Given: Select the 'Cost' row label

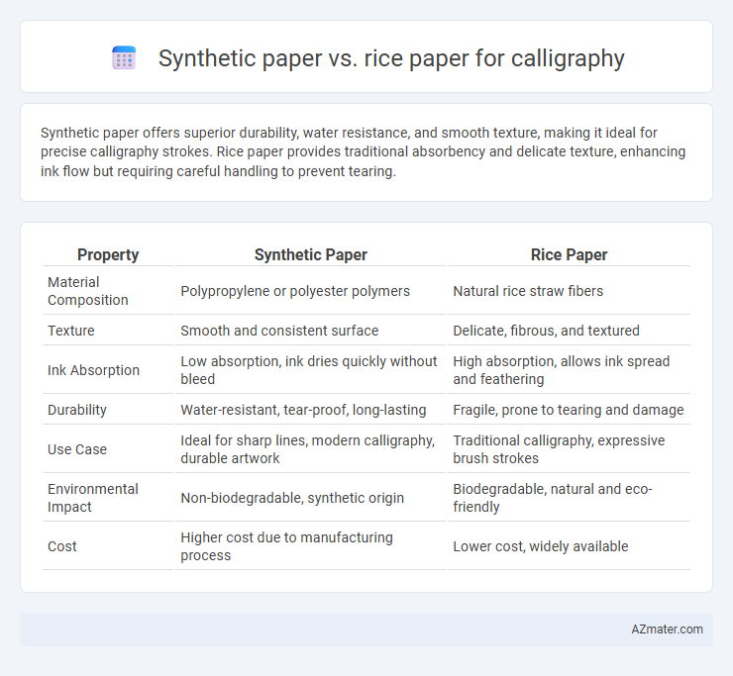Looking at the screenshot, I should 62,546.
